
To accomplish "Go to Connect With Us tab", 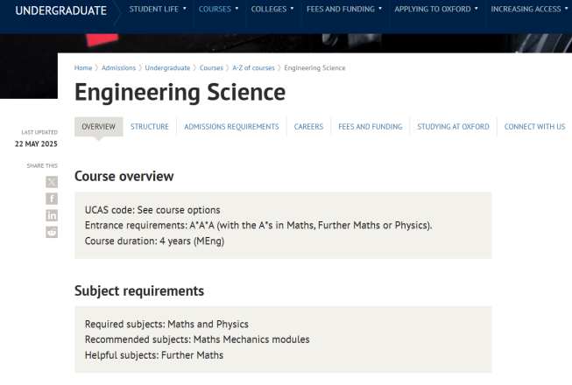I will [x=534, y=127].
